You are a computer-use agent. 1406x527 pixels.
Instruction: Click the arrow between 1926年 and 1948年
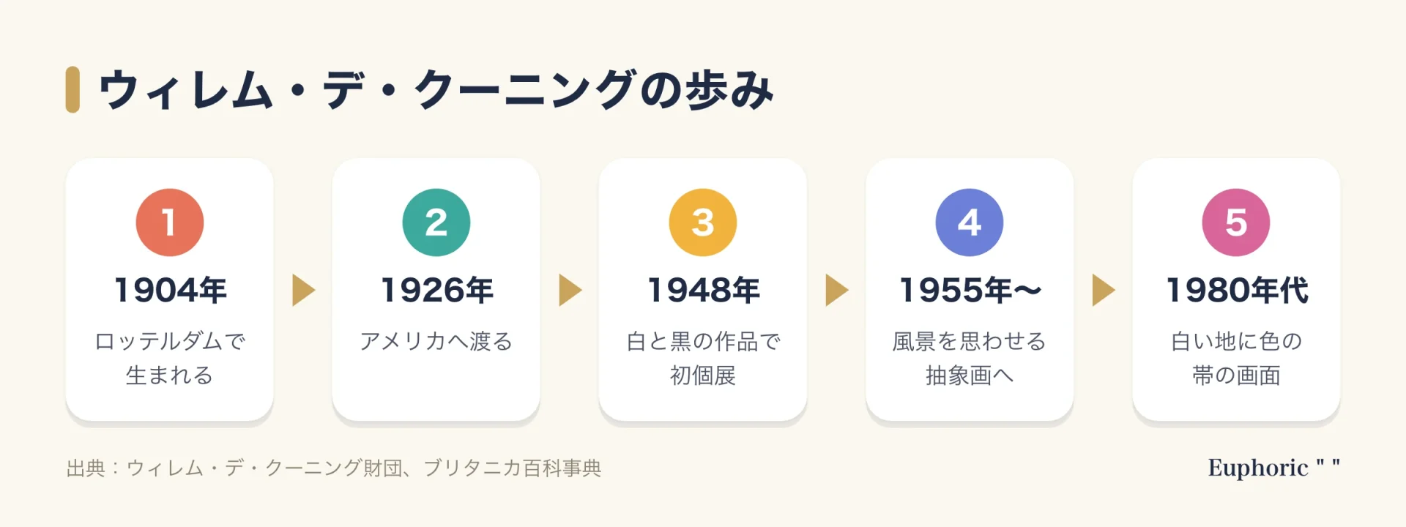pos(570,290)
